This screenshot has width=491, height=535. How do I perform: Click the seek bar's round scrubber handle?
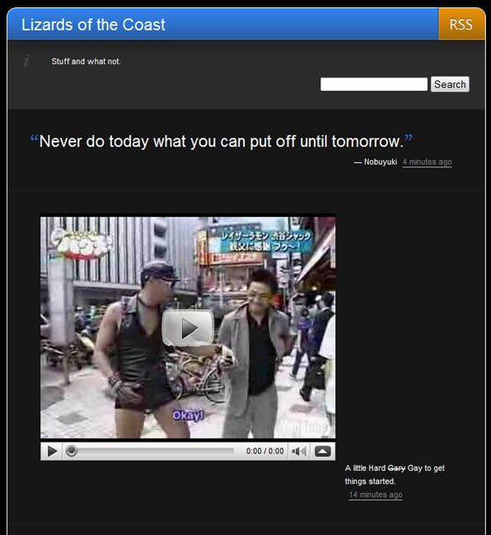tap(72, 451)
